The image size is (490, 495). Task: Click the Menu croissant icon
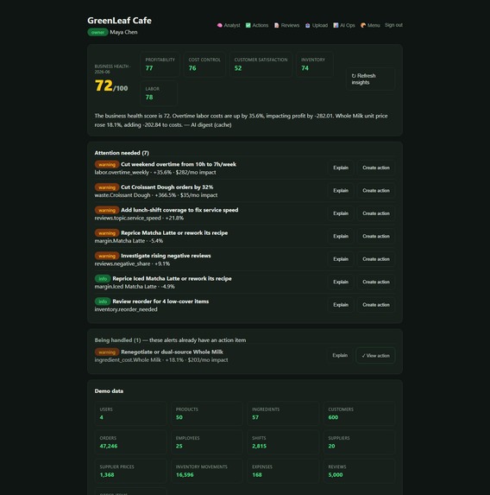(x=363, y=25)
